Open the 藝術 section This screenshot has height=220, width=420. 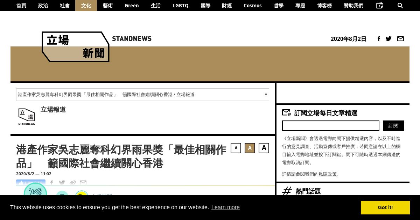click(108, 6)
